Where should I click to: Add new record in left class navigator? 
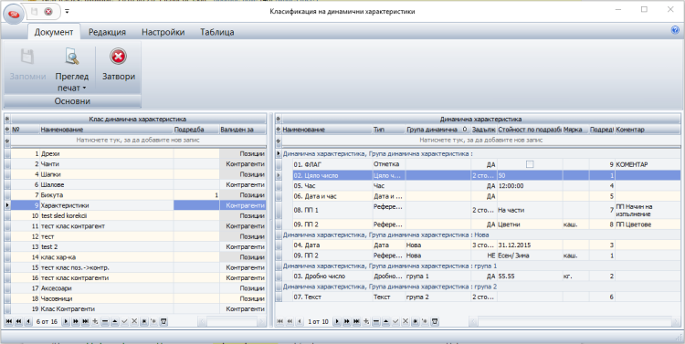[x=95, y=322]
